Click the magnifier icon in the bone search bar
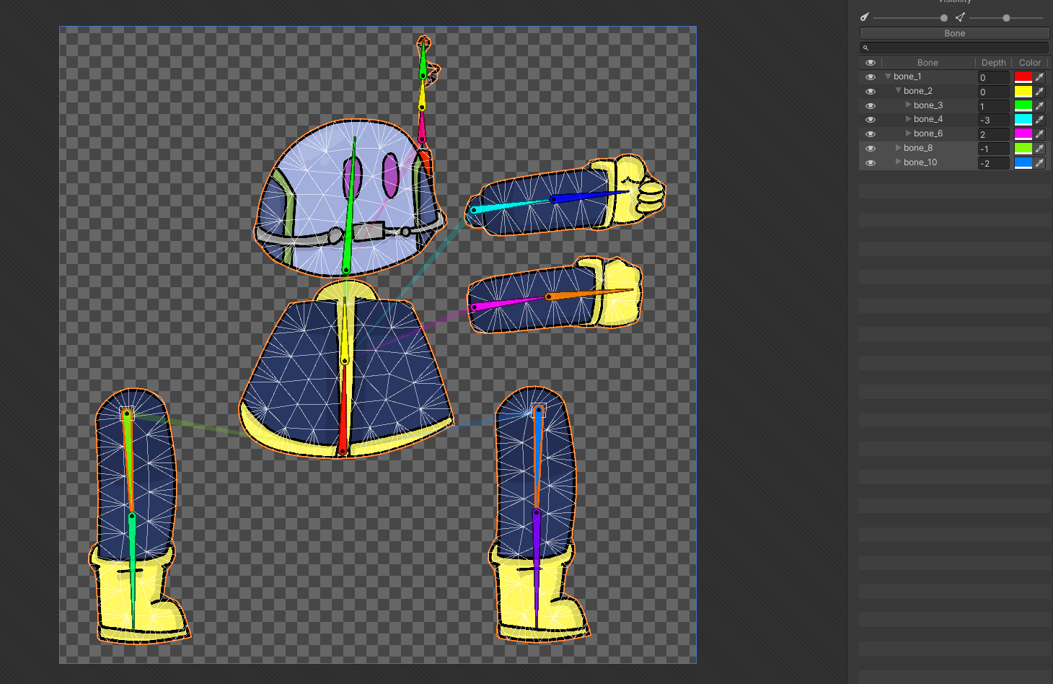 click(x=865, y=48)
